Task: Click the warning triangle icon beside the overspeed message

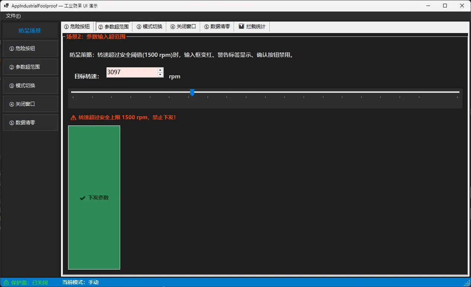Action: point(73,118)
